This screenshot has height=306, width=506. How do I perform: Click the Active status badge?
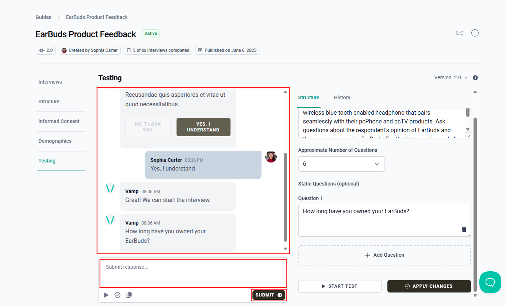(x=151, y=34)
